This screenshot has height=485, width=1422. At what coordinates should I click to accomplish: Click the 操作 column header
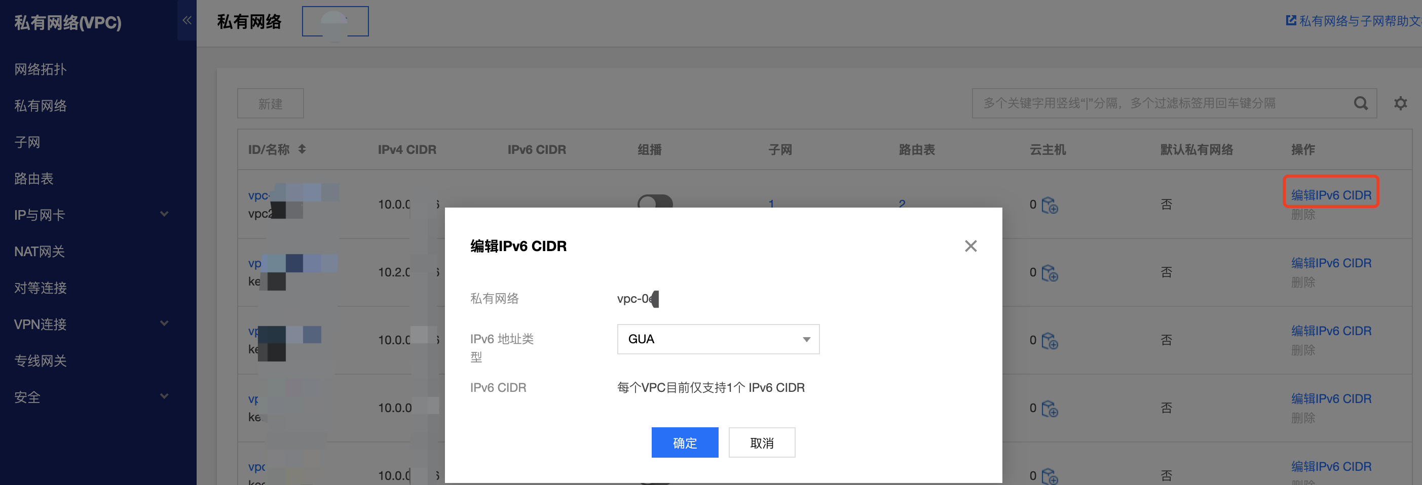tap(1303, 149)
